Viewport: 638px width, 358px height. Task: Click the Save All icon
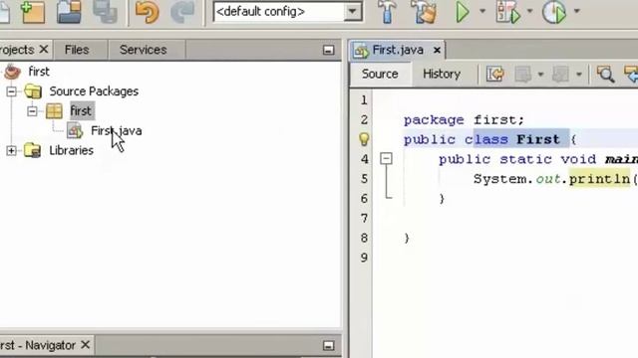(105, 12)
